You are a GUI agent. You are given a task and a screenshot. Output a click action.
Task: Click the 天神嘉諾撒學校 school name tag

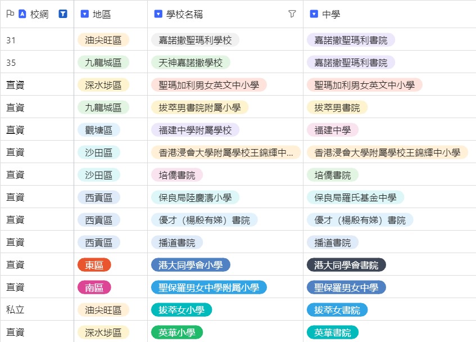[191, 62]
